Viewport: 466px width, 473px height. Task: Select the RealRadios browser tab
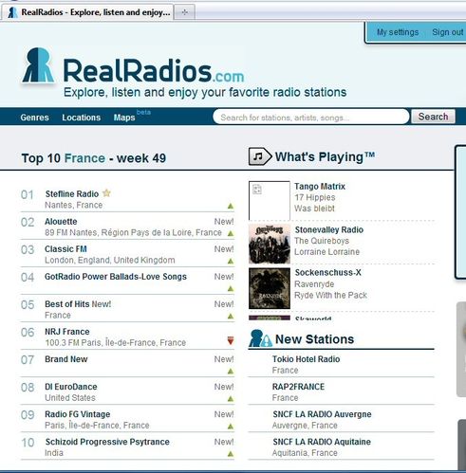[87, 12]
